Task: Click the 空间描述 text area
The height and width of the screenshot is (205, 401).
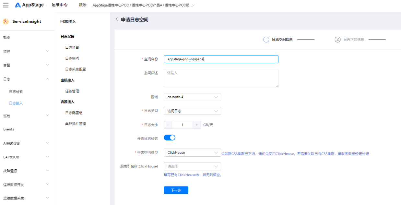Action: click(221, 78)
